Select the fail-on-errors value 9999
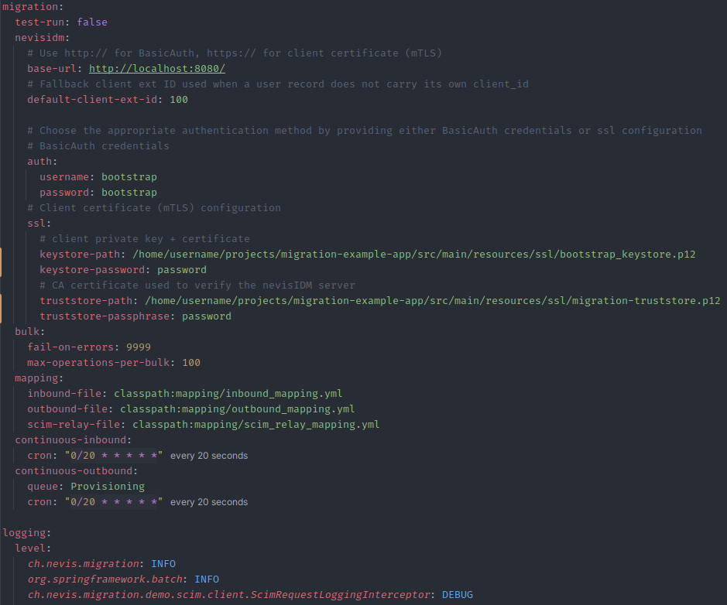This screenshot has height=605, width=727. pyautogui.click(x=138, y=347)
